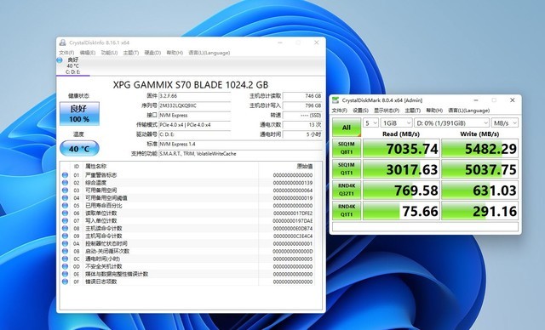
Task: Start the SEQ1M Q8T1 test
Action: point(347,148)
